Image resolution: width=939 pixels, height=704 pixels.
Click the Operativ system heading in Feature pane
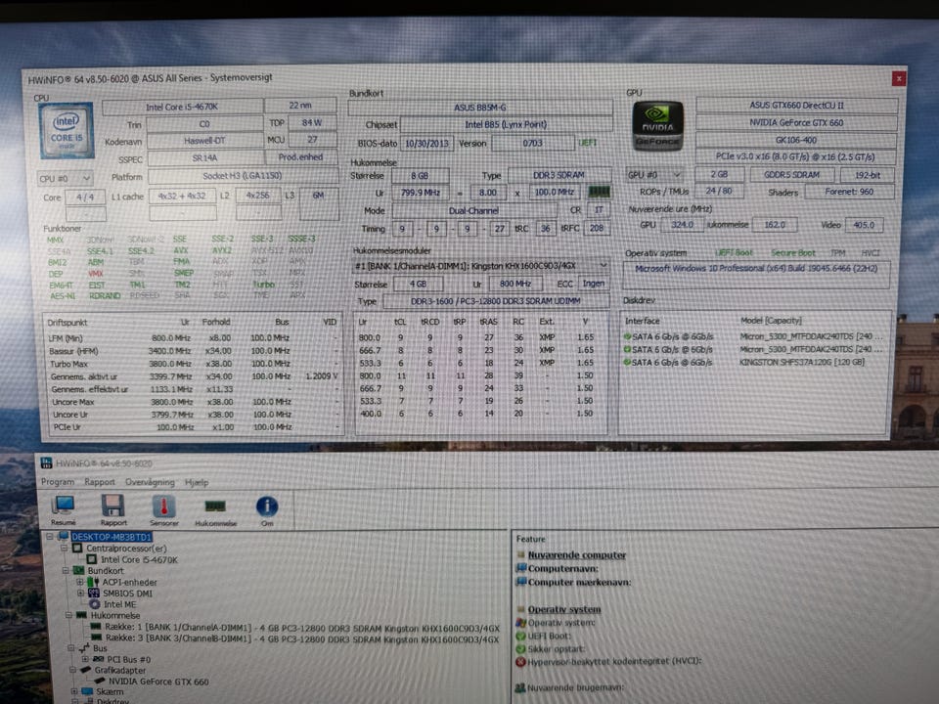pos(564,609)
